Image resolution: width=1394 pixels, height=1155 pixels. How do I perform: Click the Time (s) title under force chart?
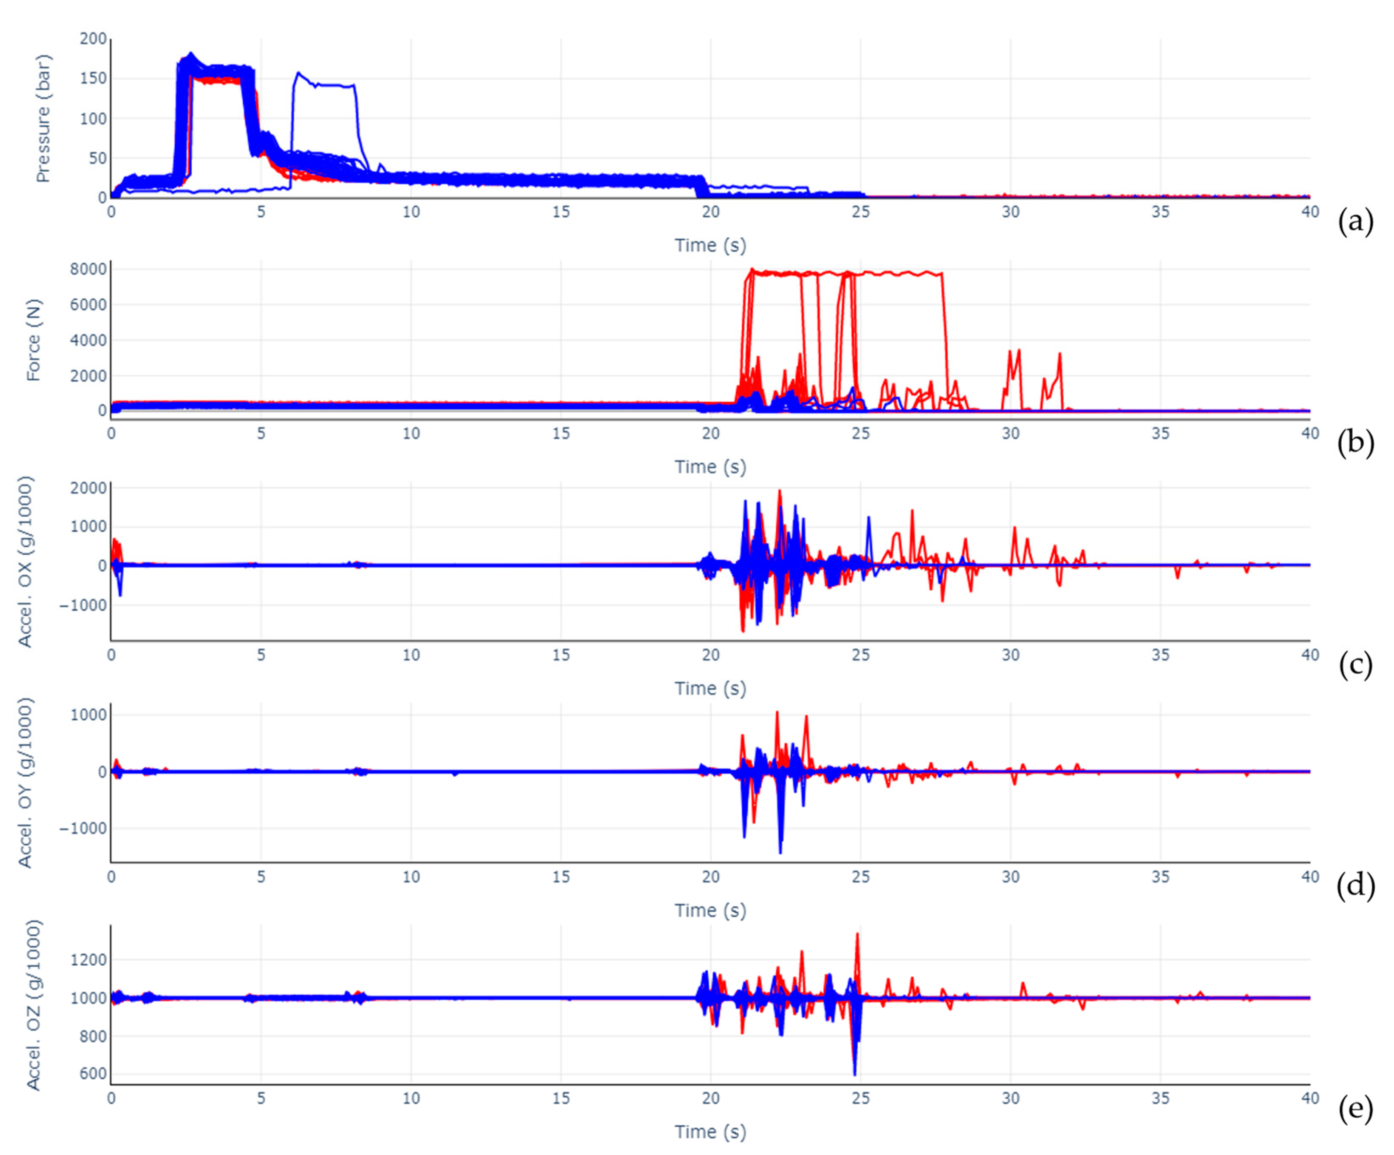710,467
